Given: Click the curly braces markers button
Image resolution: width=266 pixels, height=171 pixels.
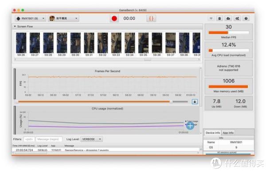Looking at the screenshot, I should tap(151, 19).
